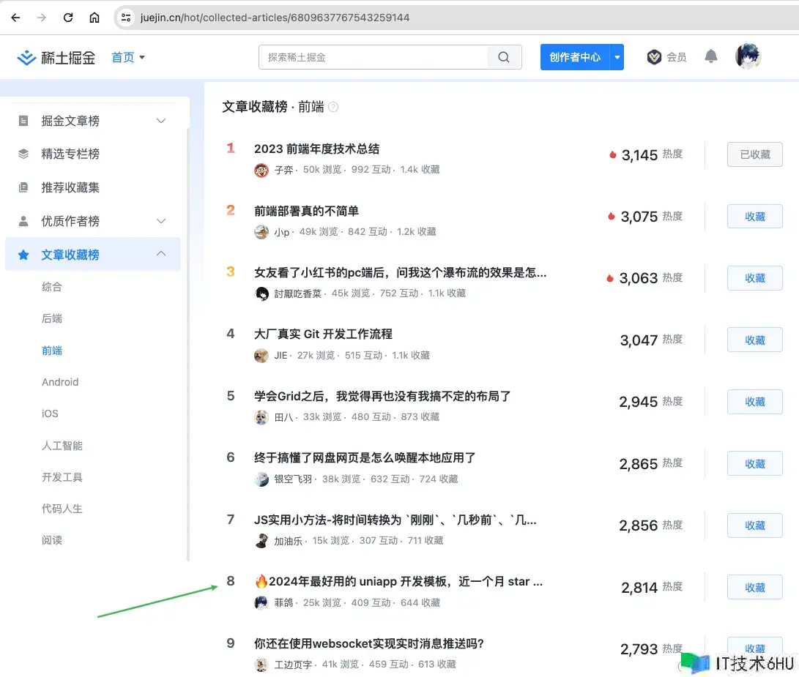Expand the 掘金文章榜 sidebar section
The width and height of the screenshot is (799, 677).
coord(161,121)
